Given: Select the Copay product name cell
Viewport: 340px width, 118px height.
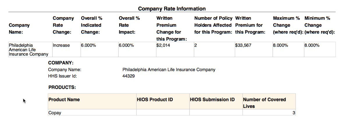Looking at the screenshot, I should 55,113.
